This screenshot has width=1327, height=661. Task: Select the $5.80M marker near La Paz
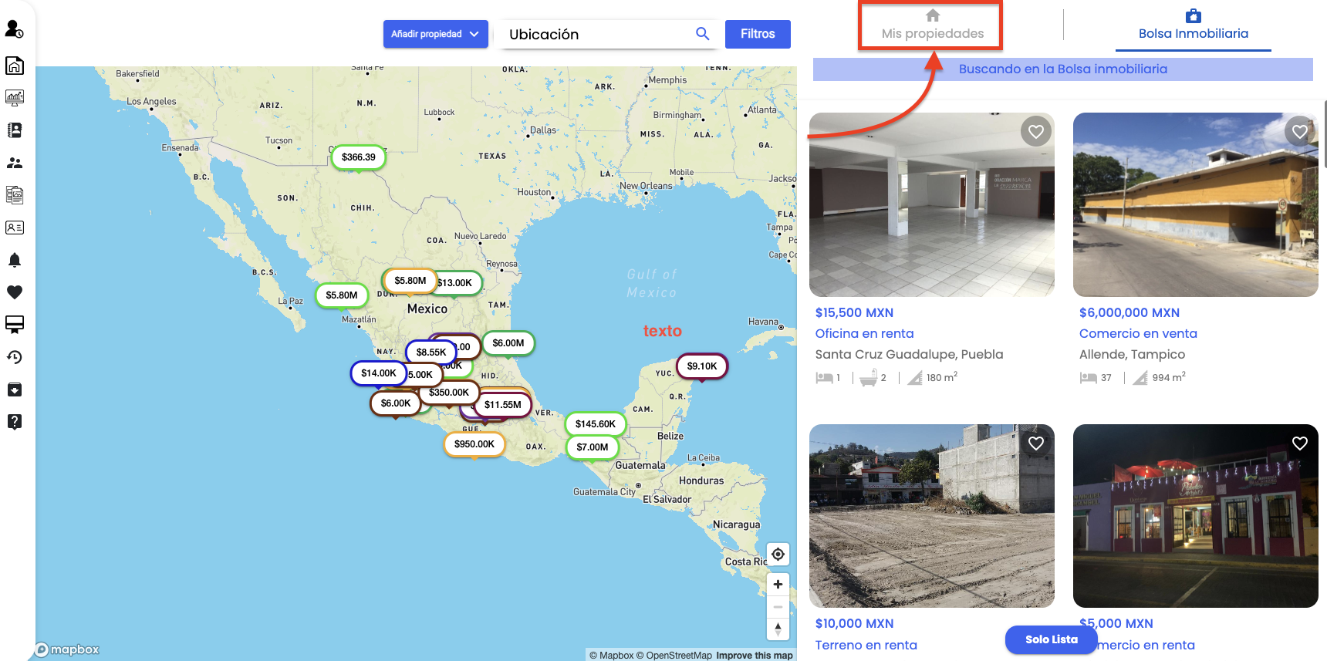pyautogui.click(x=342, y=295)
